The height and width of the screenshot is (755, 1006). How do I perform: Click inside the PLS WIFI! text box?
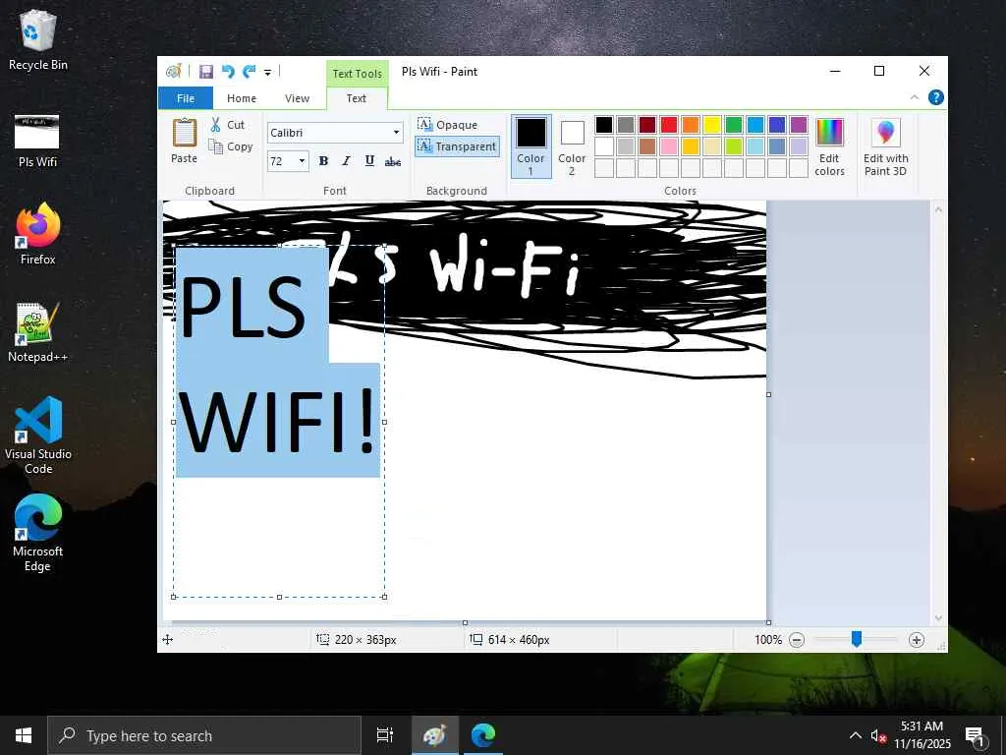pos(278,422)
